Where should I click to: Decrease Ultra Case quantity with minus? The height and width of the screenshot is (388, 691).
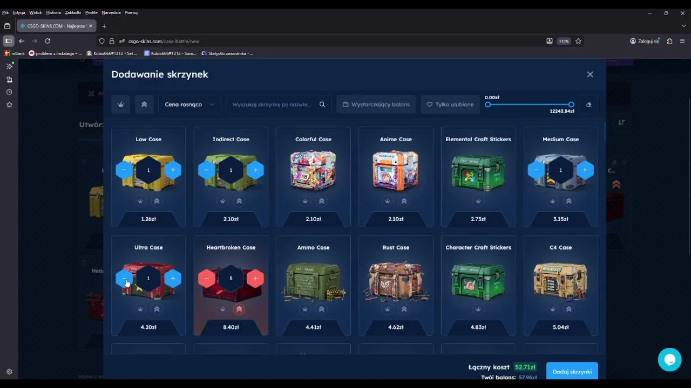point(124,279)
